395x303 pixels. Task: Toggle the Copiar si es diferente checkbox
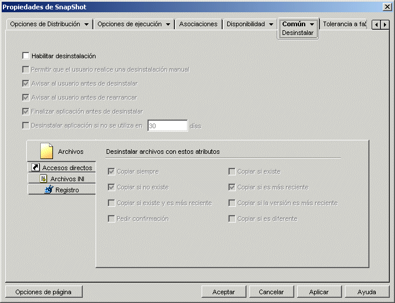232,219
